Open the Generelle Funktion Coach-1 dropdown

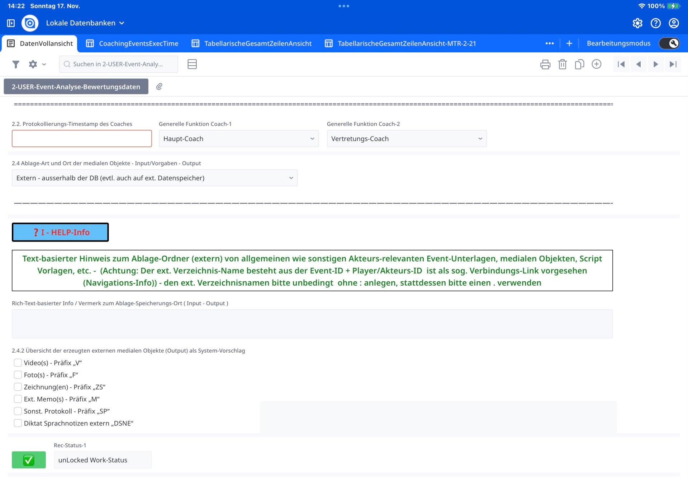[239, 139]
